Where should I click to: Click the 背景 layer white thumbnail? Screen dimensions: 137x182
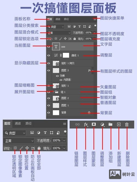(x=56, y=113)
